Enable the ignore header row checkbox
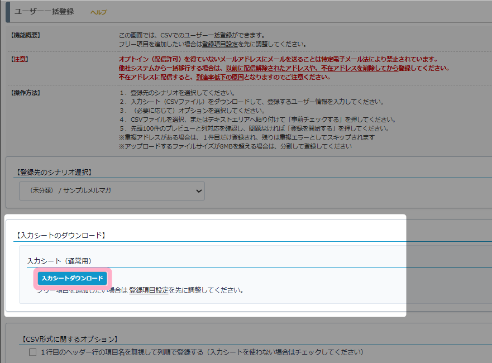Screen dimensions: 492x363 [32, 352]
